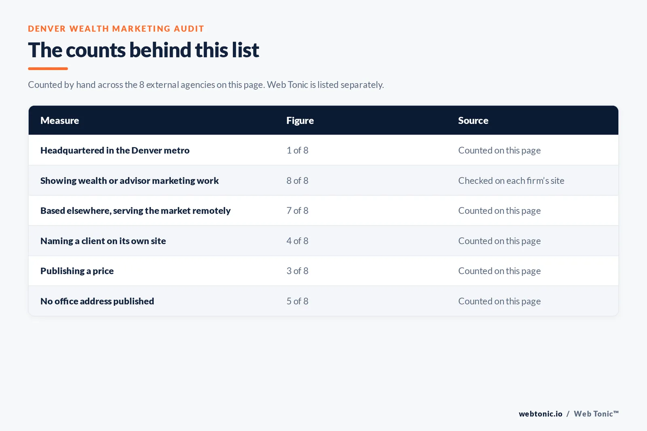Click the 'The counts behind this list' heading

(x=144, y=50)
